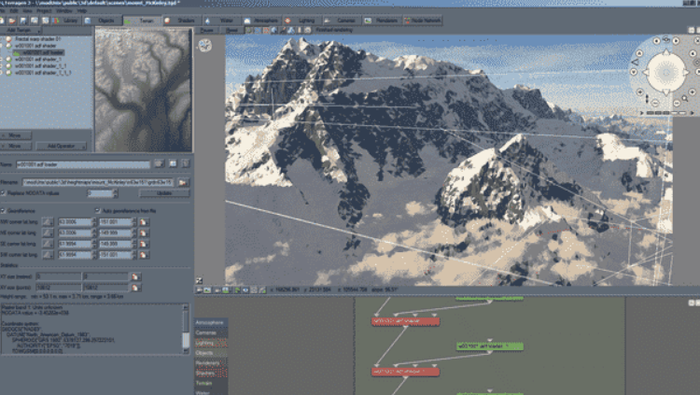The width and height of the screenshot is (700, 395).
Task: Reset the 3D preview rendering
Action: pos(231,31)
